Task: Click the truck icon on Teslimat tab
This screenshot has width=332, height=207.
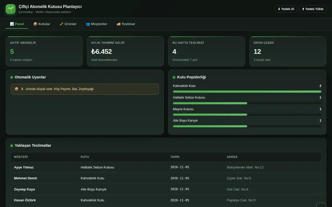Action: pos(118,24)
